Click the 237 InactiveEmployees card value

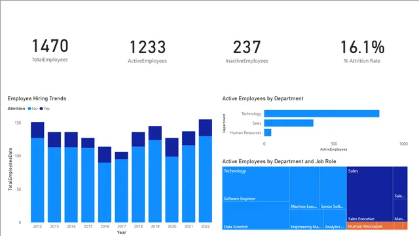point(247,47)
